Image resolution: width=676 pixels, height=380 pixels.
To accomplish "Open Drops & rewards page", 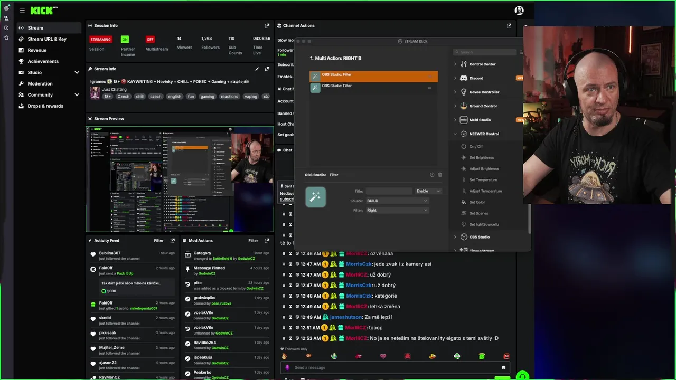I will [49, 106].
